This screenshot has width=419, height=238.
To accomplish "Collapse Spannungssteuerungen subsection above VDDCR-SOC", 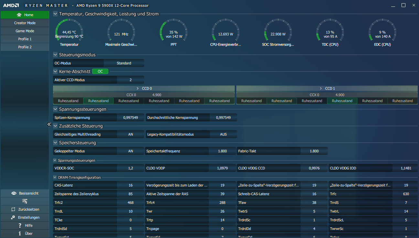I will 55,160.
